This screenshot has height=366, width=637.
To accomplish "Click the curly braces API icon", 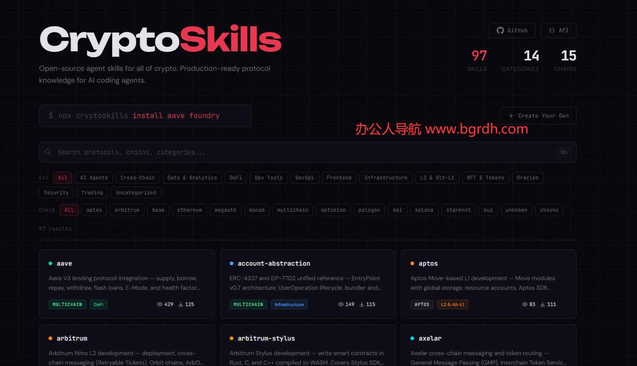I will [552, 30].
